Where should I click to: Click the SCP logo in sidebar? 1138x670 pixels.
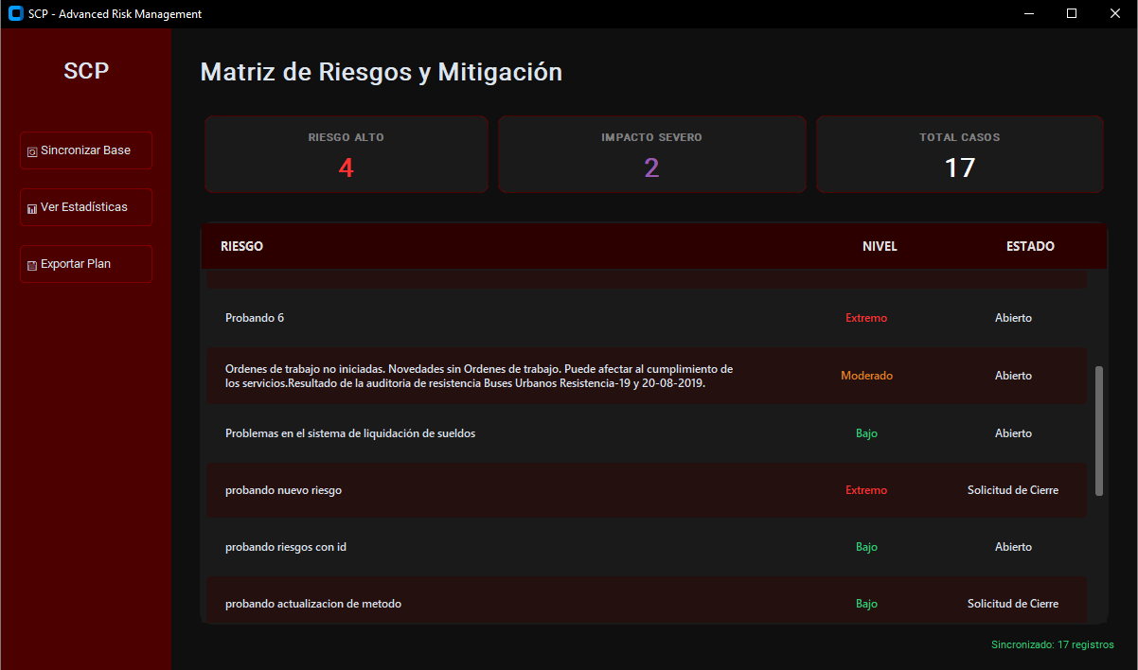(86, 71)
